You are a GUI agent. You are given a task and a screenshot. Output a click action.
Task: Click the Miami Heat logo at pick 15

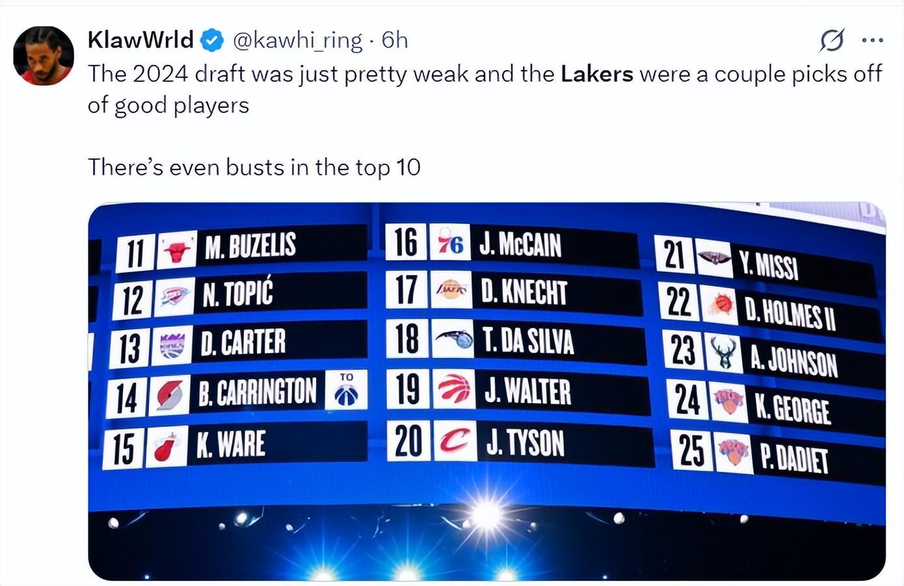(166, 446)
